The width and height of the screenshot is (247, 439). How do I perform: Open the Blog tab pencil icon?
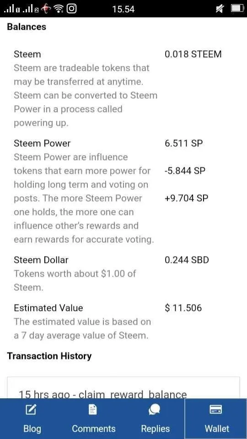(31, 410)
